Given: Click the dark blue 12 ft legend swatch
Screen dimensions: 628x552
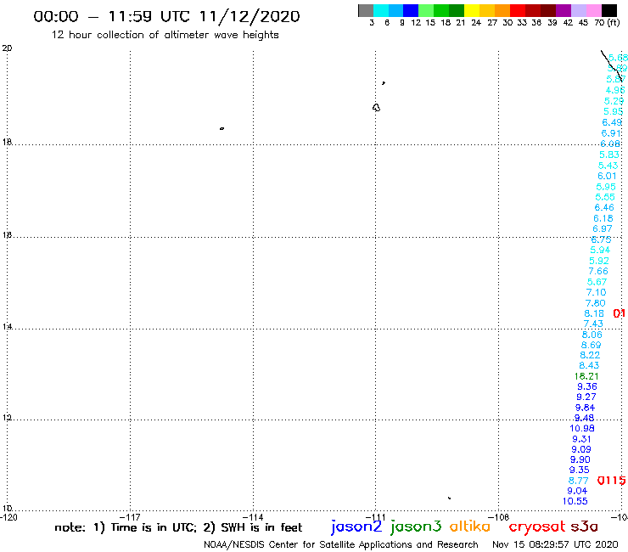Looking at the screenshot, I should click(x=411, y=10).
